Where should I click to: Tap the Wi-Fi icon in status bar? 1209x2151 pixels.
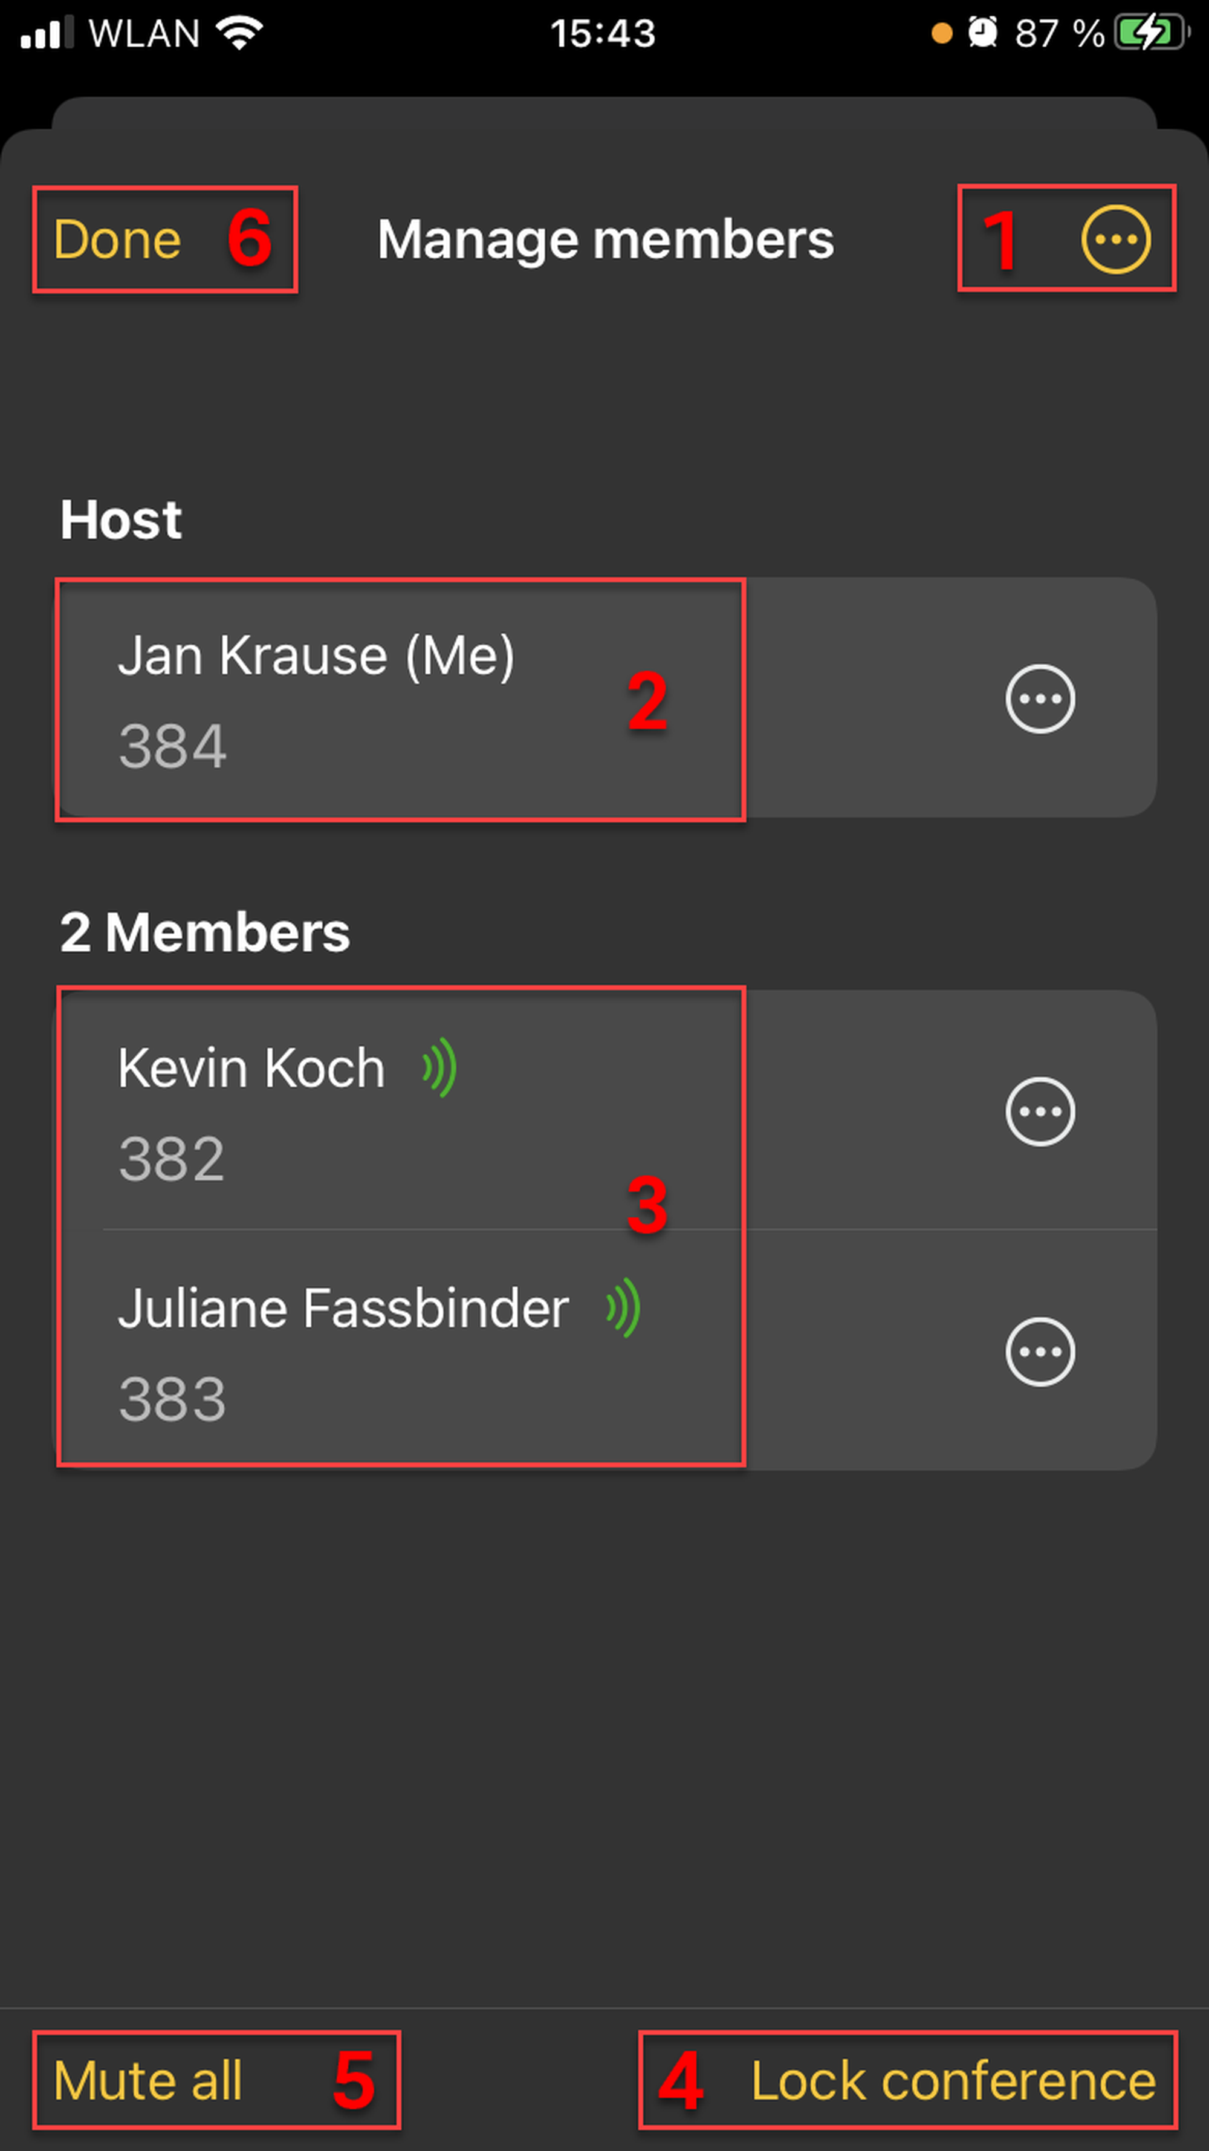[x=239, y=33]
